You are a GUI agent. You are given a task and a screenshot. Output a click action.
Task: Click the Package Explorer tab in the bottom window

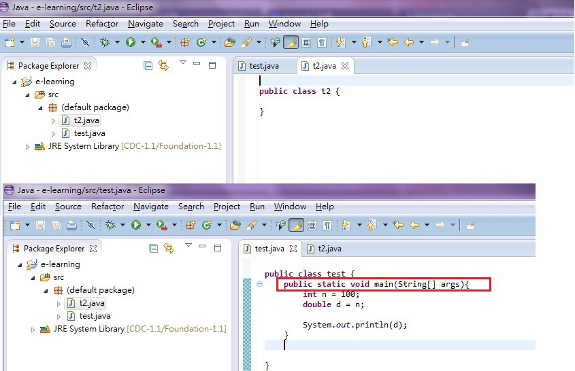(54, 249)
